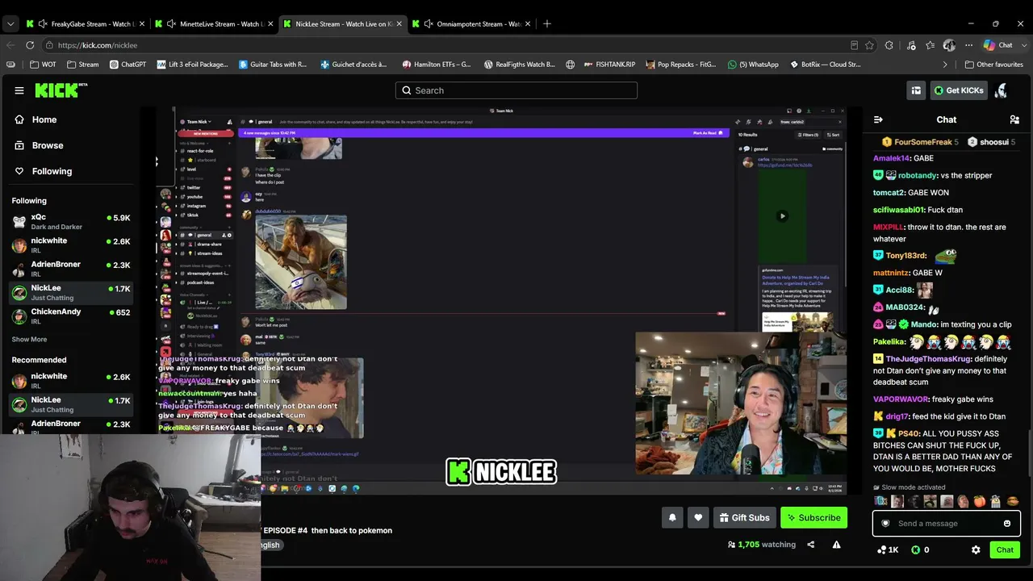Open chat user list icon
Viewport: 1033px width, 581px height.
click(x=1014, y=119)
